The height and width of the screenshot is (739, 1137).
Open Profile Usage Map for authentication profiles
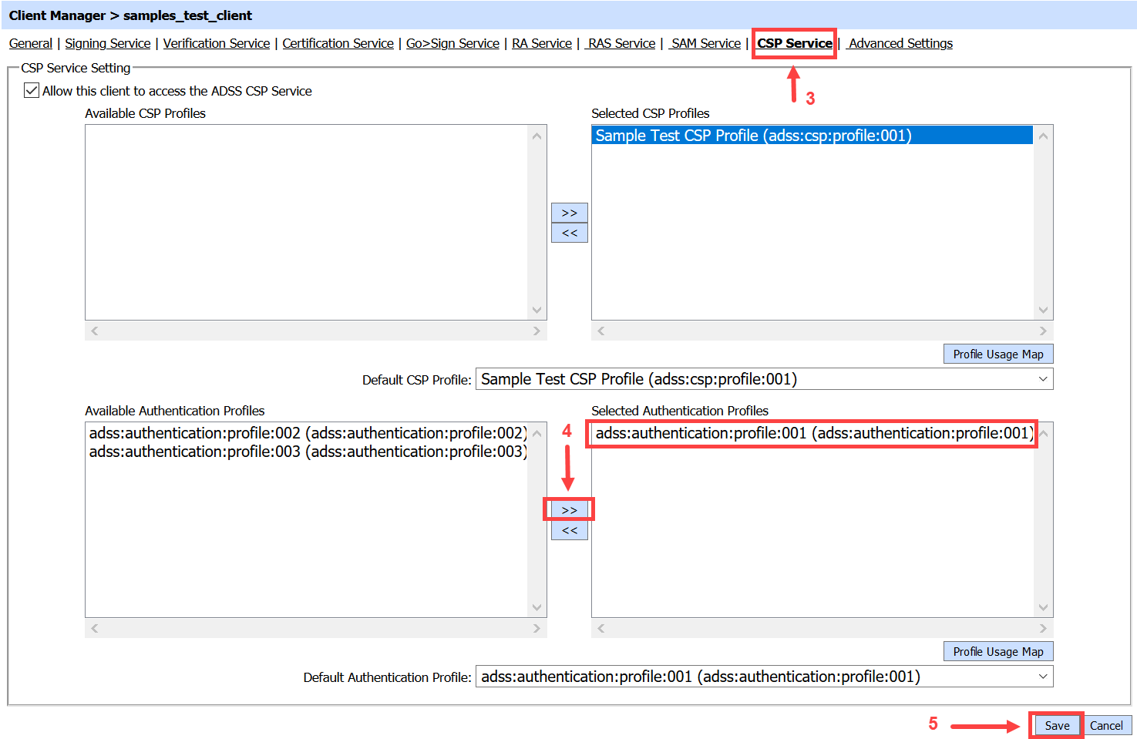[997, 651]
